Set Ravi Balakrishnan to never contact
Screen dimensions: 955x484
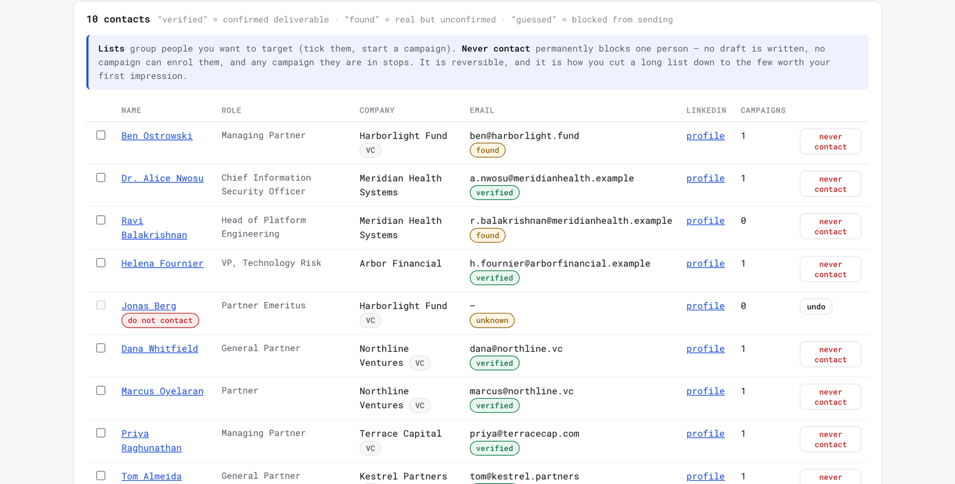pyautogui.click(x=830, y=226)
